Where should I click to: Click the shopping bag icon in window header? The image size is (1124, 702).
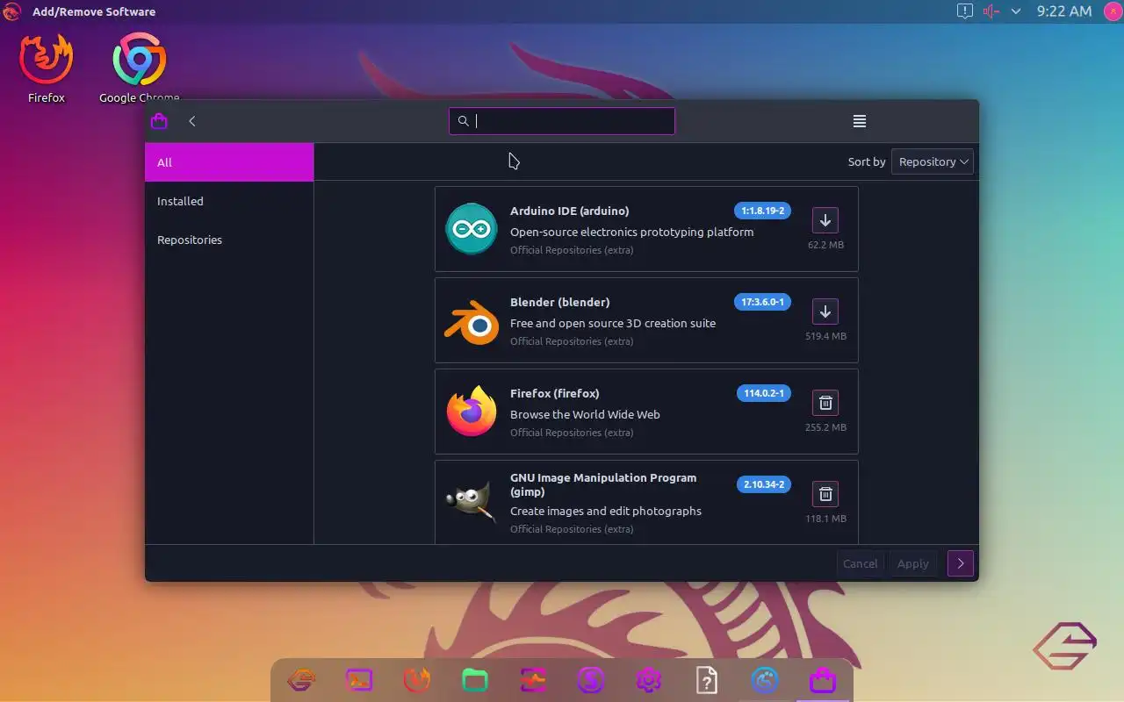(159, 121)
